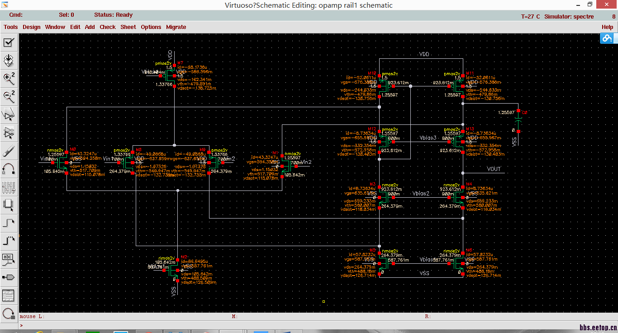Click the Undo arc icon
The width and height of the screenshot is (618, 333).
point(9,169)
